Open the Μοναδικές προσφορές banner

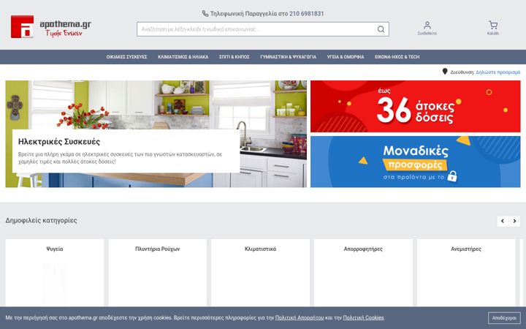pyautogui.click(x=415, y=162)
